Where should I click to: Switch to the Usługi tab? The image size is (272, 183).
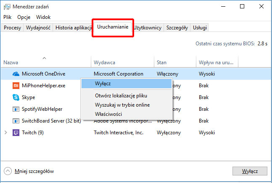[200, 28]
